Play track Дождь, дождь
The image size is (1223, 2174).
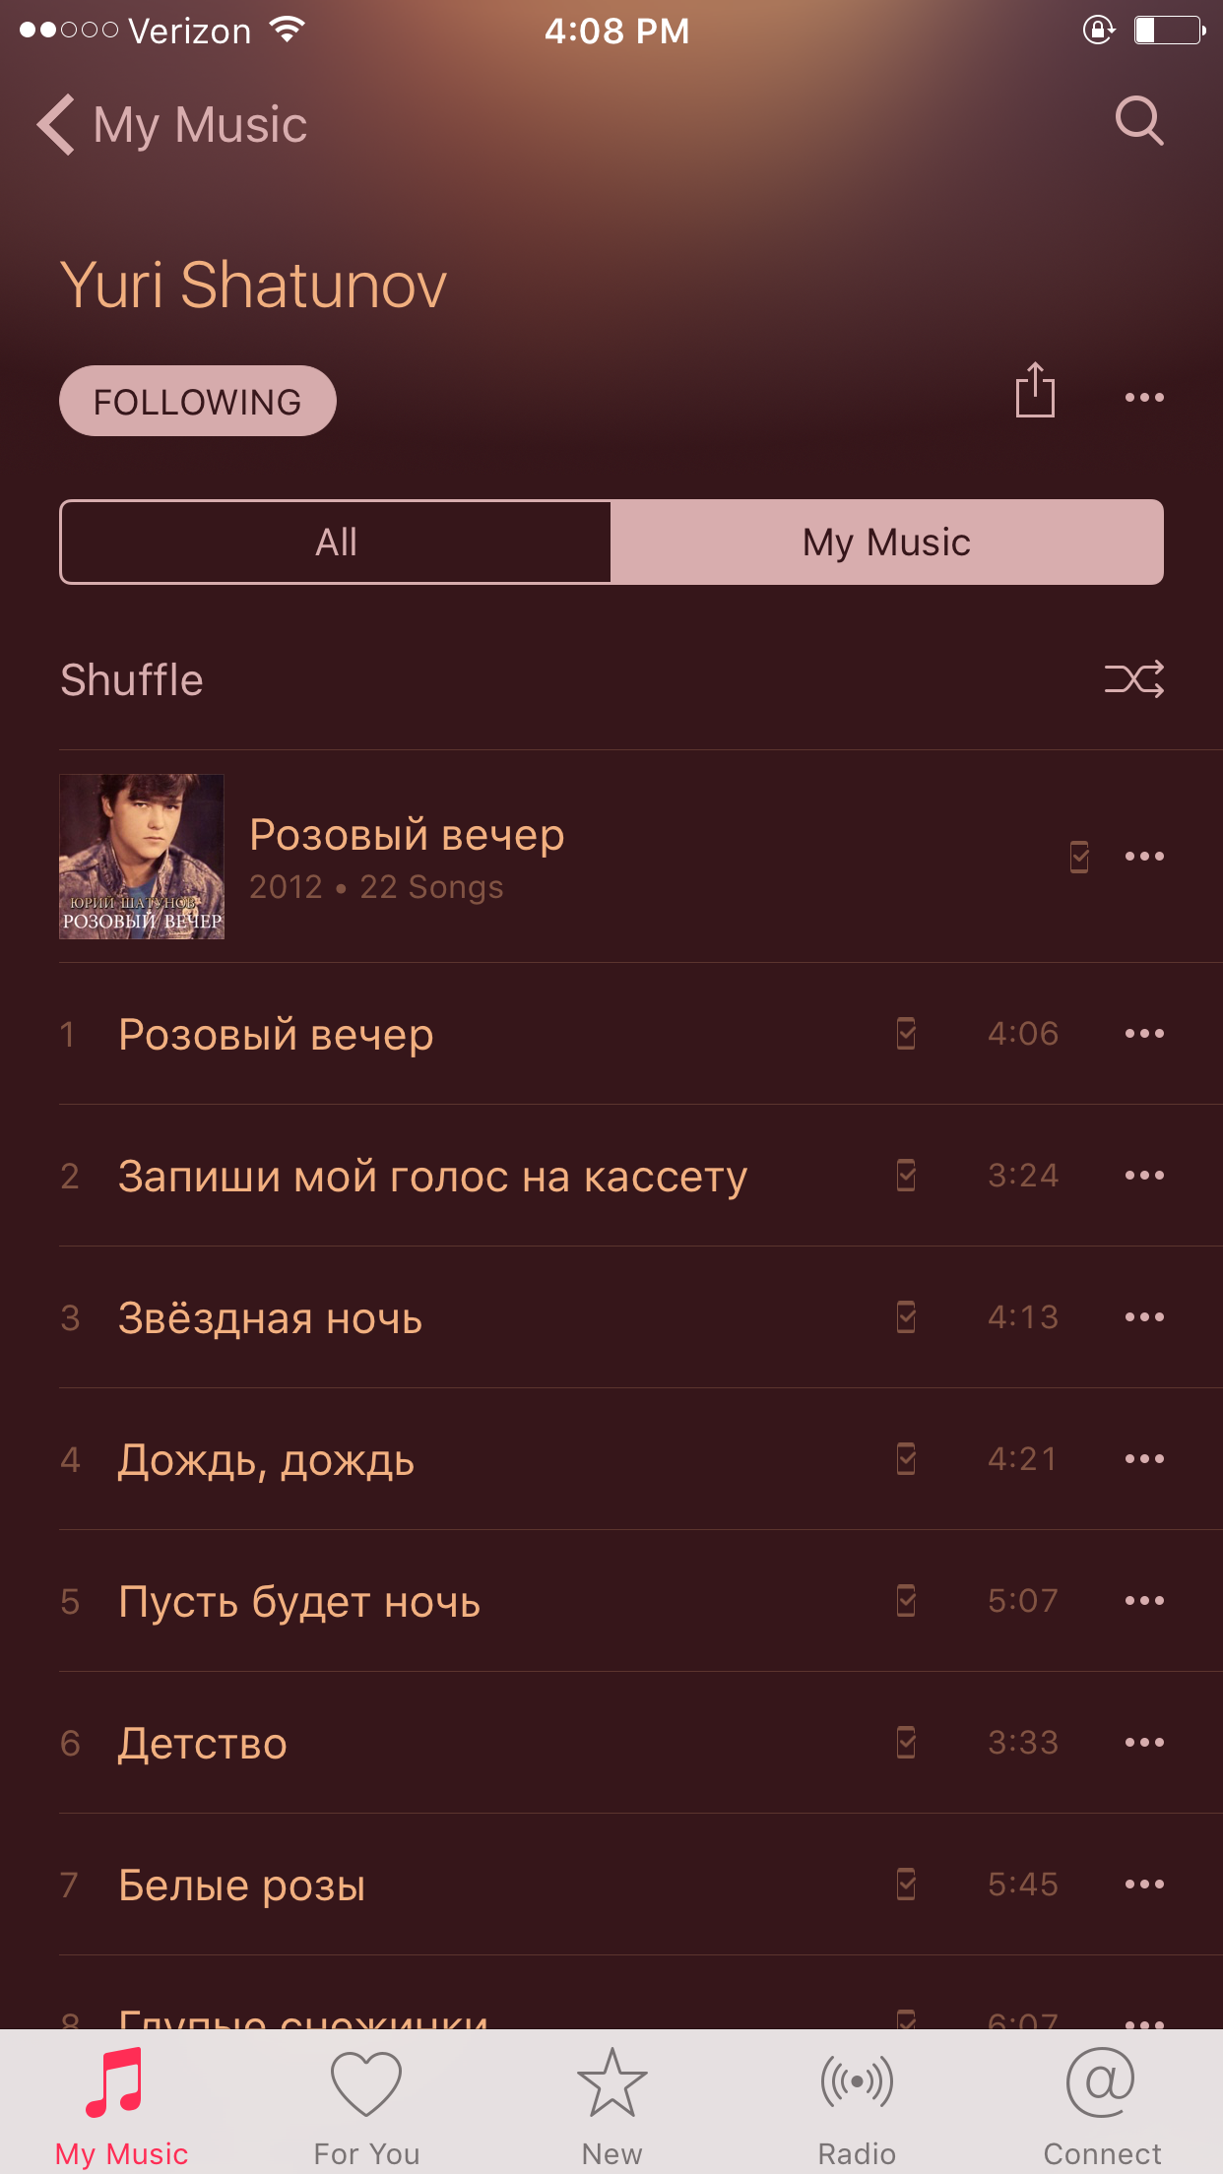tap(266, 1459)
